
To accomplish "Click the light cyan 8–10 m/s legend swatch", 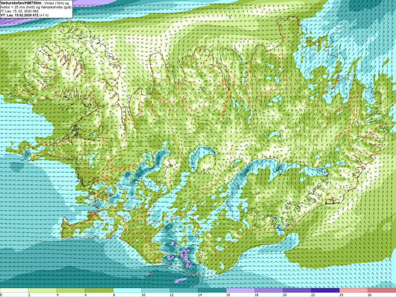I will (127, 291).
